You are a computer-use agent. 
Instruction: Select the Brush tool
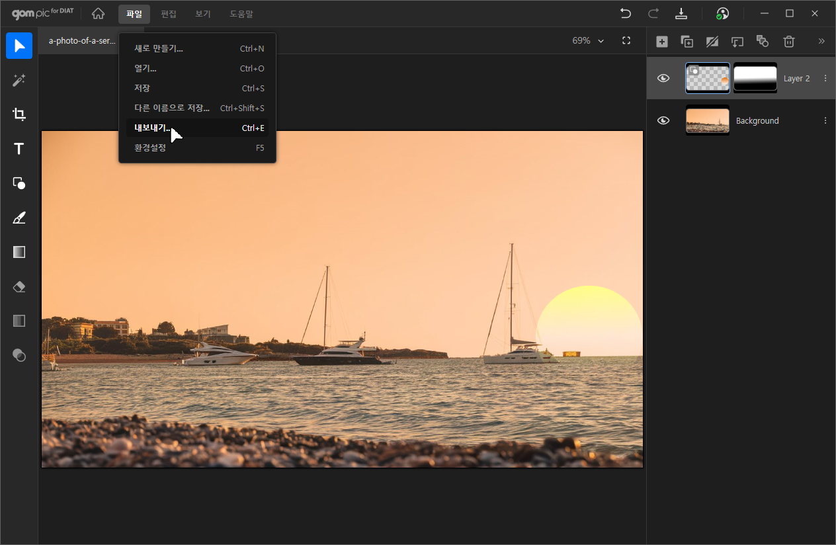point(19,218)
